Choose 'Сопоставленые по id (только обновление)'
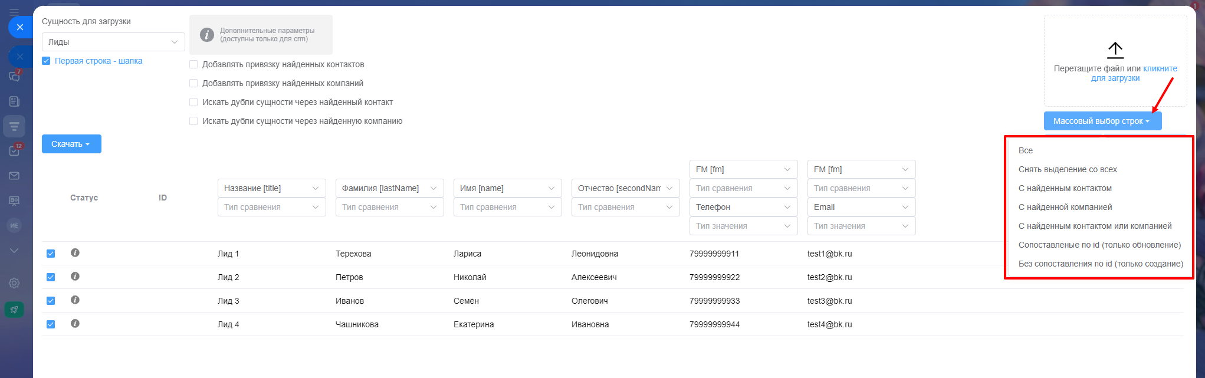Screen dimensions: 1205x378 tap(1099, 245)
